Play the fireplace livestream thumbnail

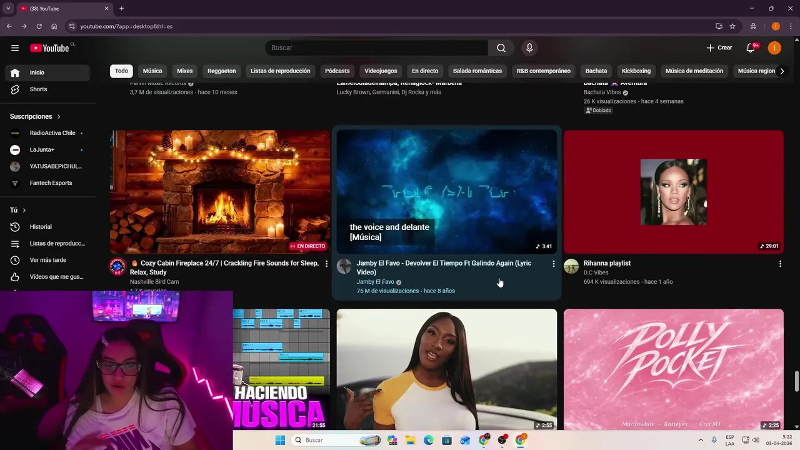pos(220,191)
